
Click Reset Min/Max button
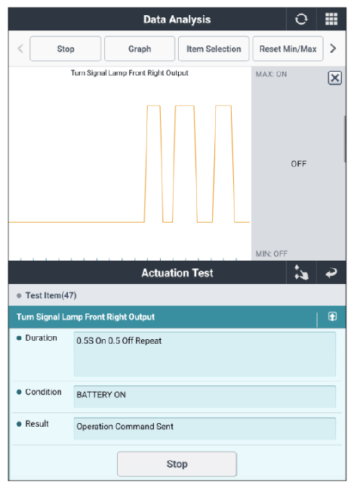click(x=288, y=49)
